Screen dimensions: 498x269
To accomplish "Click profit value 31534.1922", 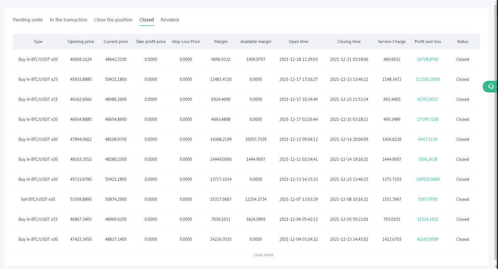I will coord(427,219).
